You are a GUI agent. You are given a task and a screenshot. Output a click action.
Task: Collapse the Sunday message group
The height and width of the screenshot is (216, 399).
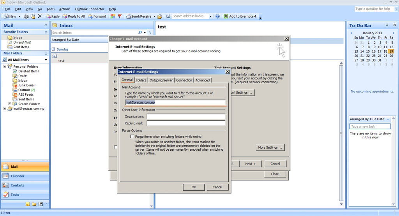pyautogui.click(x=53, y=49)
